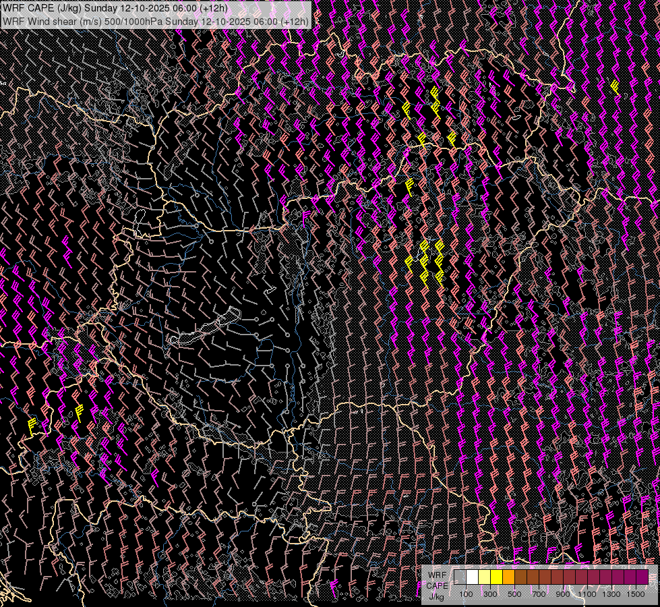Click the yellow wind barb cluster in map center-right
Viewport: 660px width, 607px height.
(425, 261)
